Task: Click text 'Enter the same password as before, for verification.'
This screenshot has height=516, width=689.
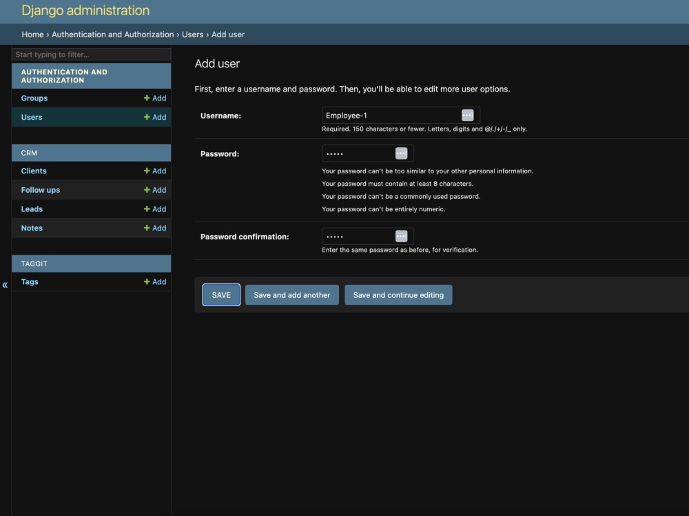Action: (400, 250)
